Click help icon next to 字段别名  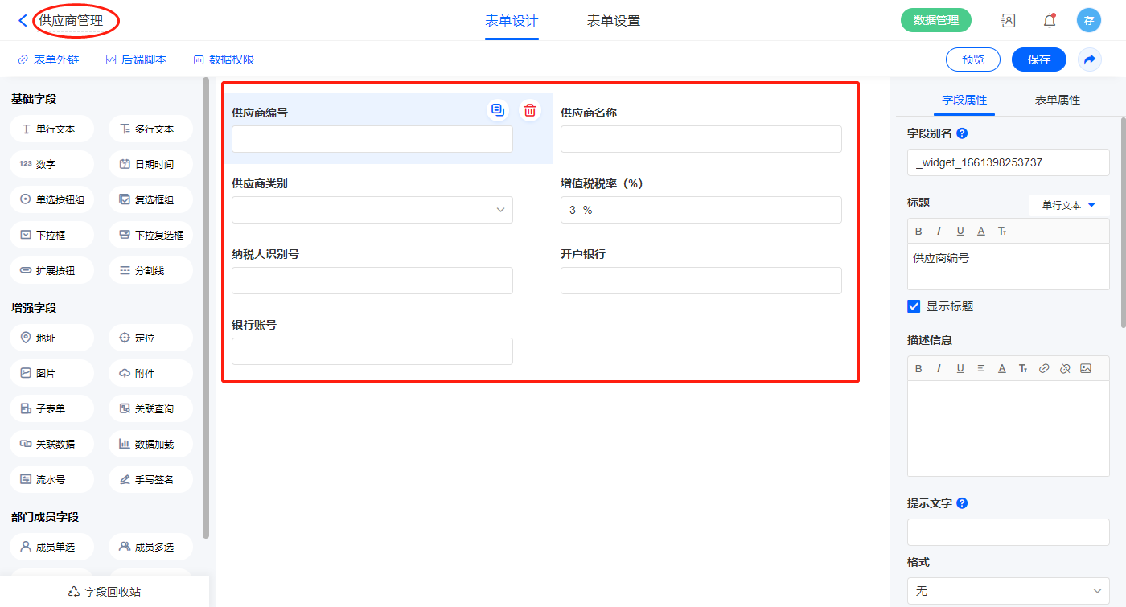(962, 133)
